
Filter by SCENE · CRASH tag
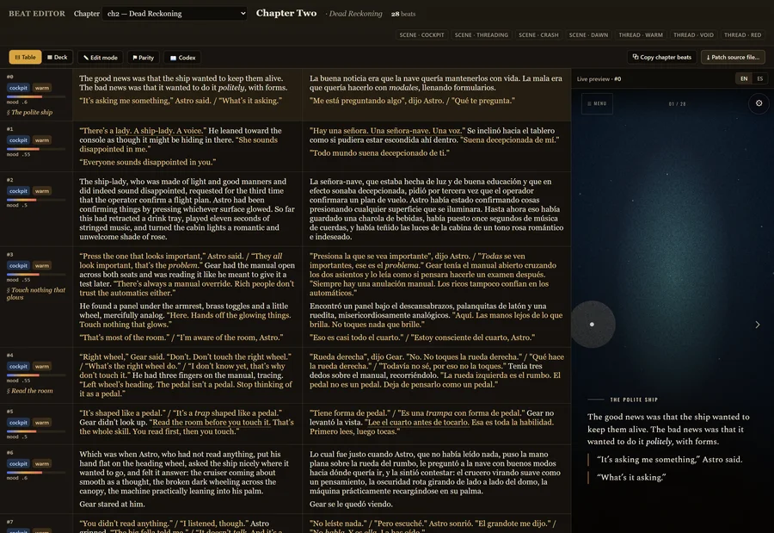click(538, 35)
